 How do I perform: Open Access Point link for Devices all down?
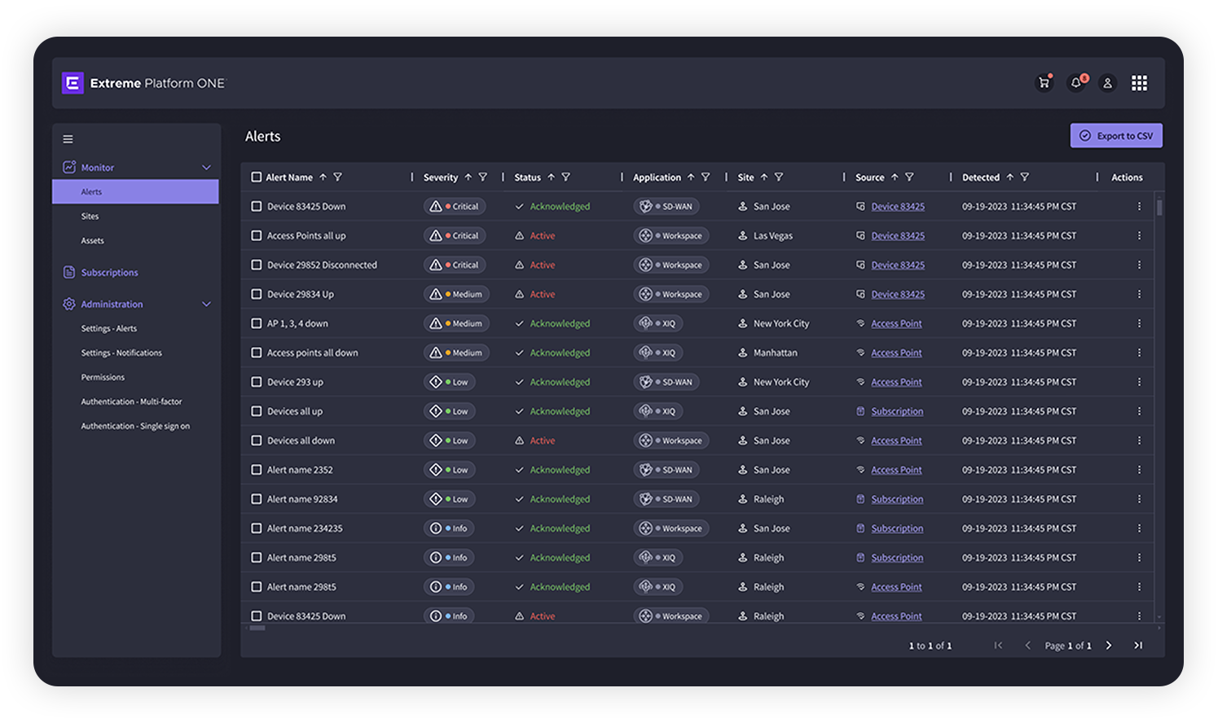tap(896, 441)
